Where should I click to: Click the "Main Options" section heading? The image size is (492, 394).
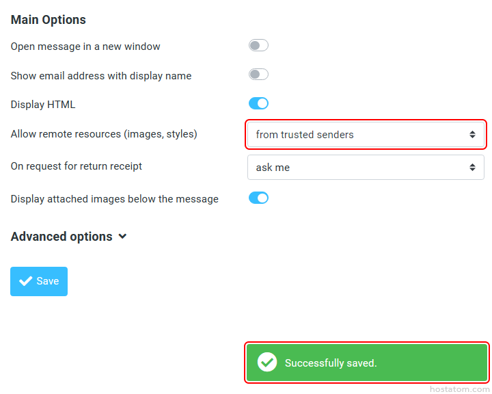(49, 20)
